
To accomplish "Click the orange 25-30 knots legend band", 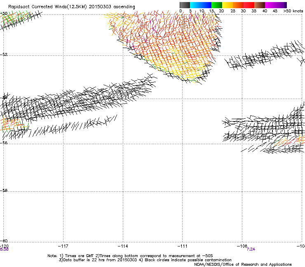I will tap(238, 5).
